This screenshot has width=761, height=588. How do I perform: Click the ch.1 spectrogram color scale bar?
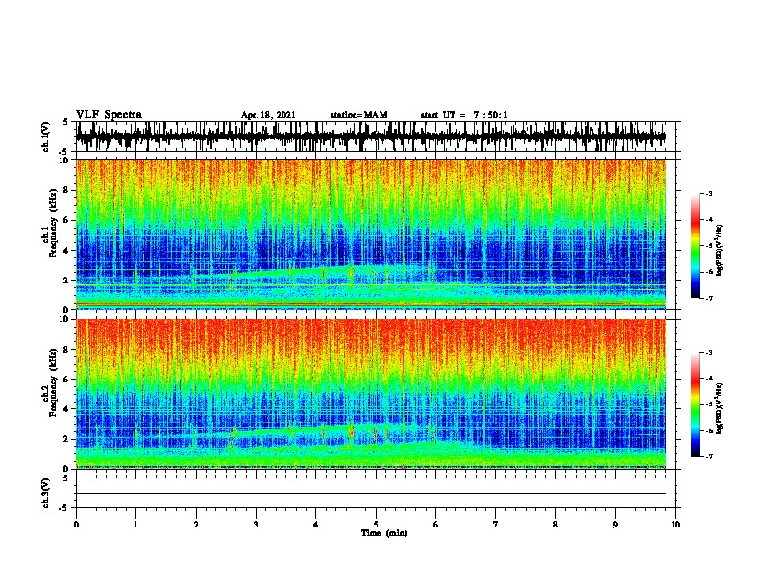coord(695,246)
